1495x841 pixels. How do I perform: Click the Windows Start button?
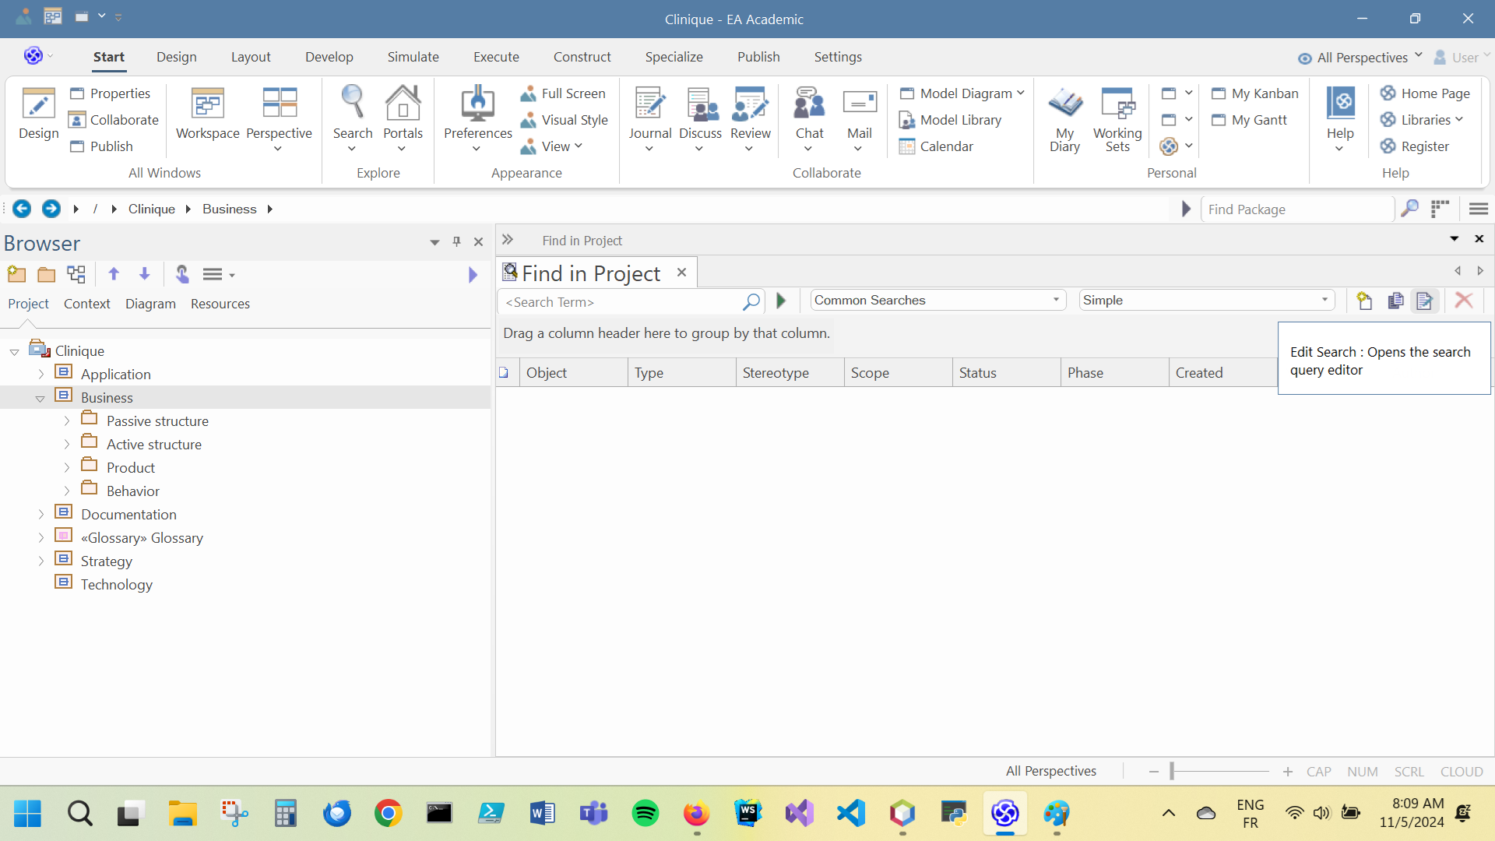28,814
